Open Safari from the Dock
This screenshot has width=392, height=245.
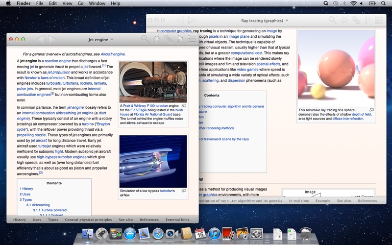[x=158, y=234]
